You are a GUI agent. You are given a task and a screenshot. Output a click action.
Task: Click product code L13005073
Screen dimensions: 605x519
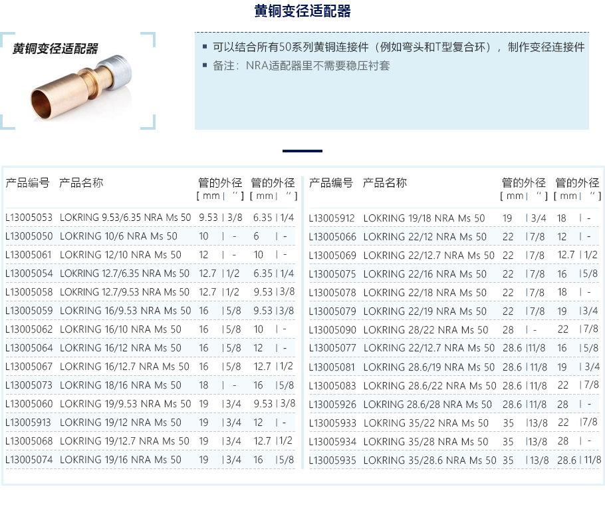[x=29, y=385]
